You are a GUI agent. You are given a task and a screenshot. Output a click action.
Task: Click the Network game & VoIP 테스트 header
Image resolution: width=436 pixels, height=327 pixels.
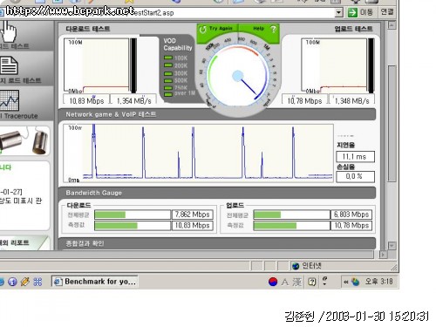[217, 114]
